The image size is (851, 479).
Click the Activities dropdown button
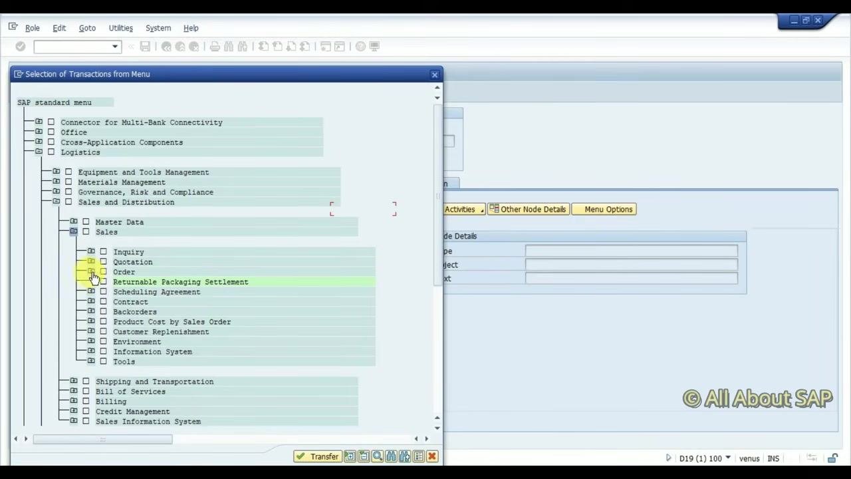click(465, 210)
